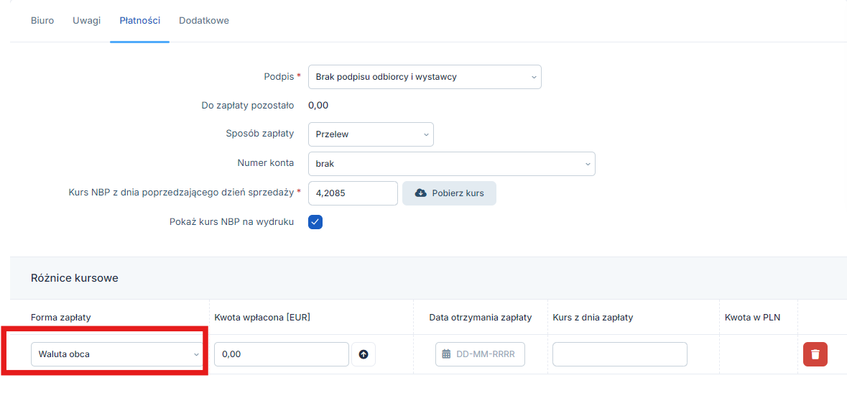Click the calendar icon in the date field
The height and width of the screenshot is (406, 847).
pyautogui.click(x=446, y=354)
